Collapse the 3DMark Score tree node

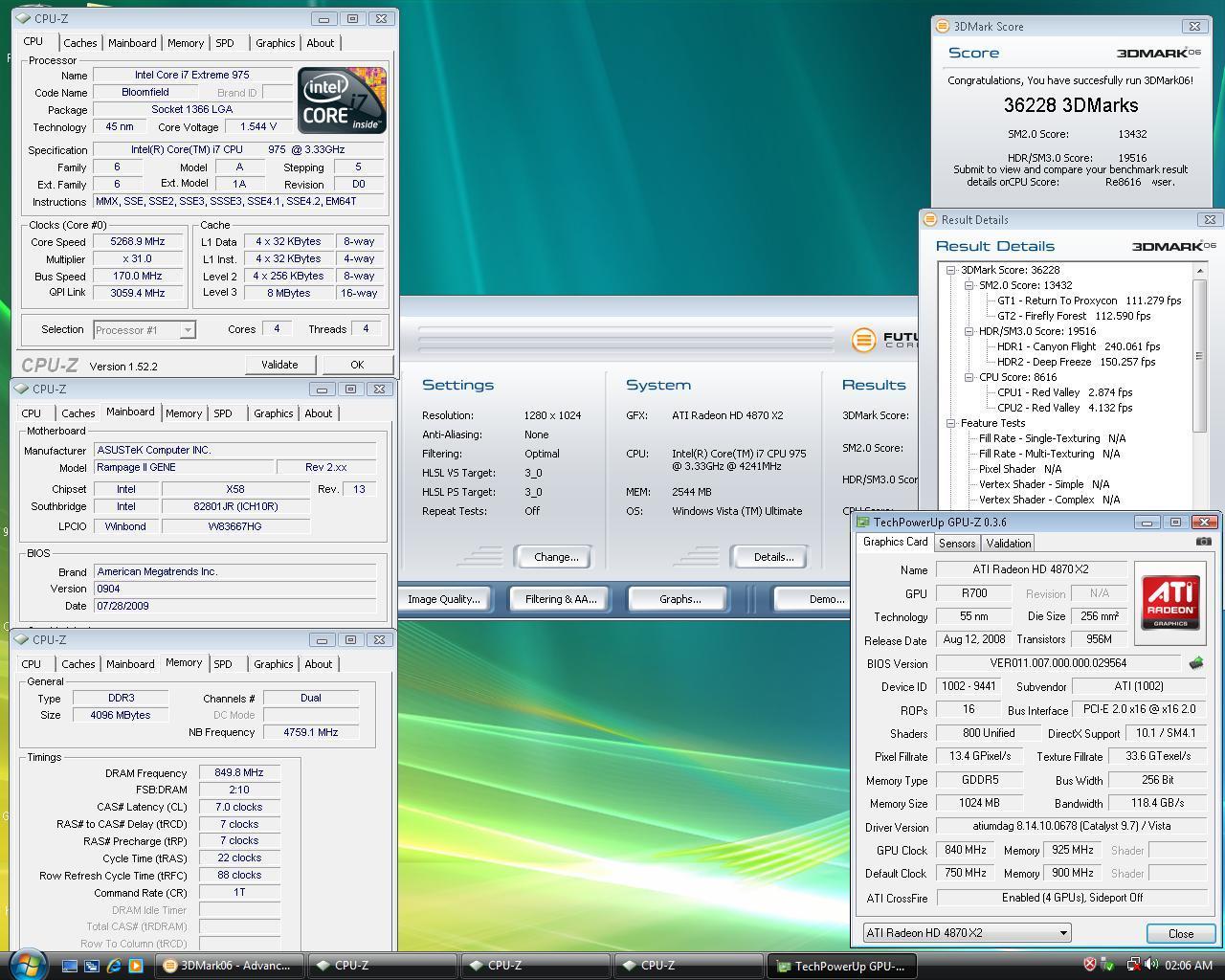click(951, 270)
